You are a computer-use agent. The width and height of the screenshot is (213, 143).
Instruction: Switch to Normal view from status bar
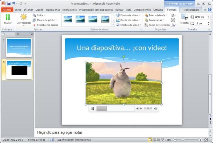(x=150, y=140)
